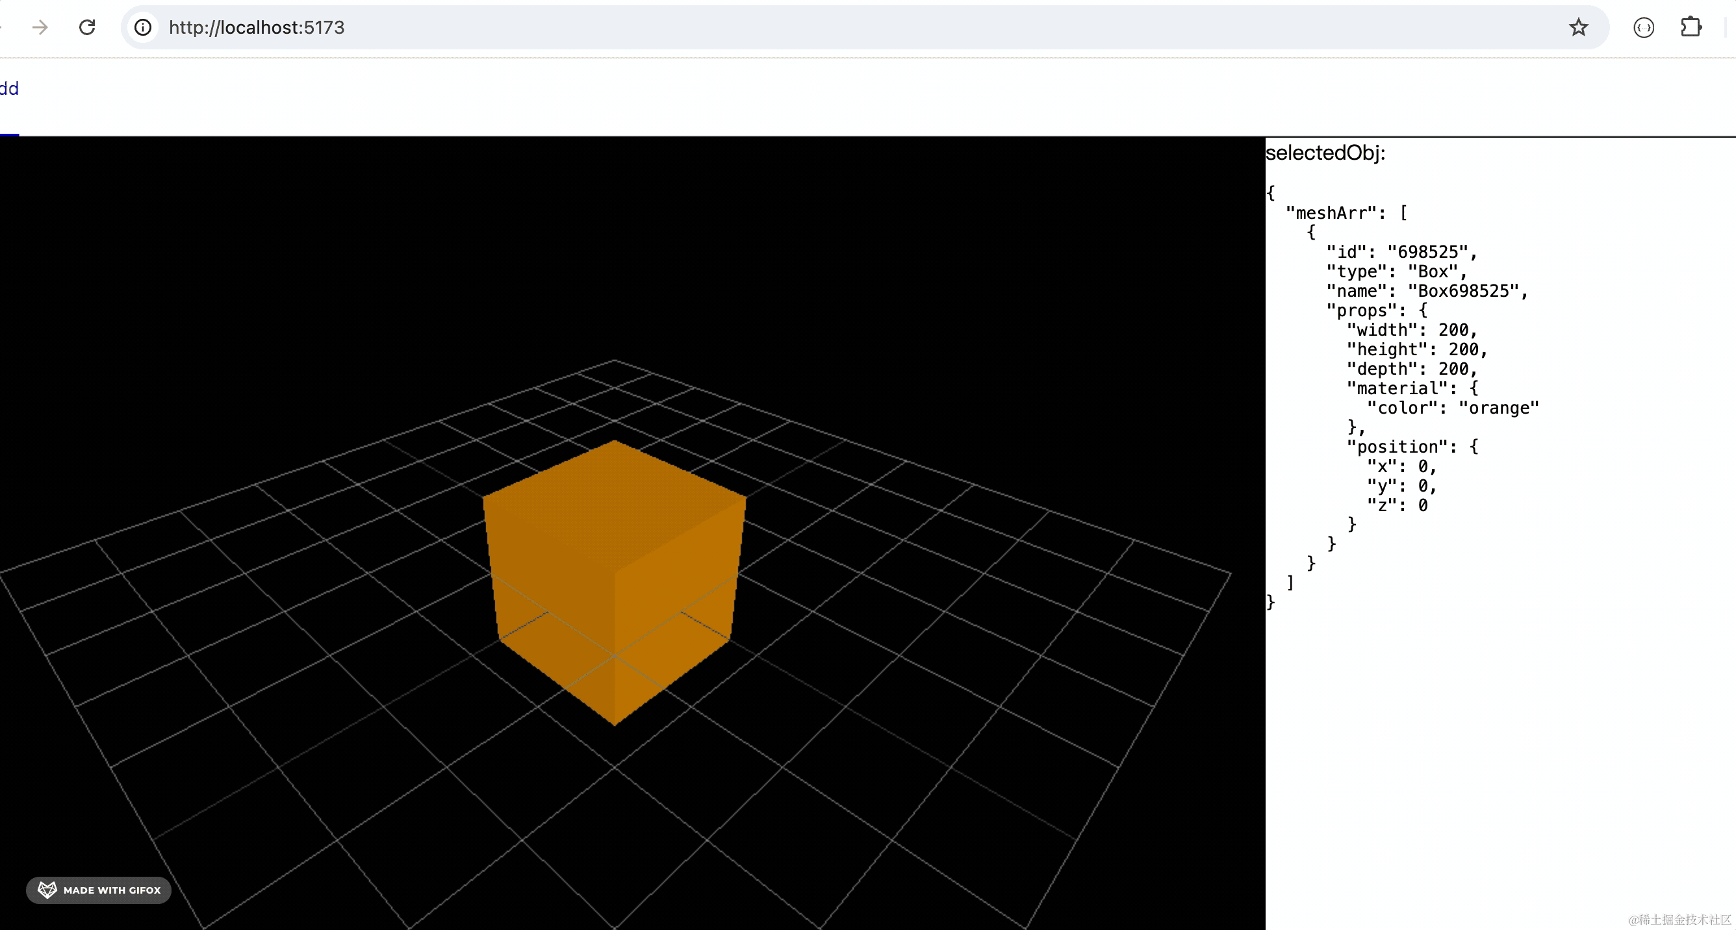This screenshot has width=1736, height=930.
Task: Click the "position" key line
Action: pos(1412,446)
